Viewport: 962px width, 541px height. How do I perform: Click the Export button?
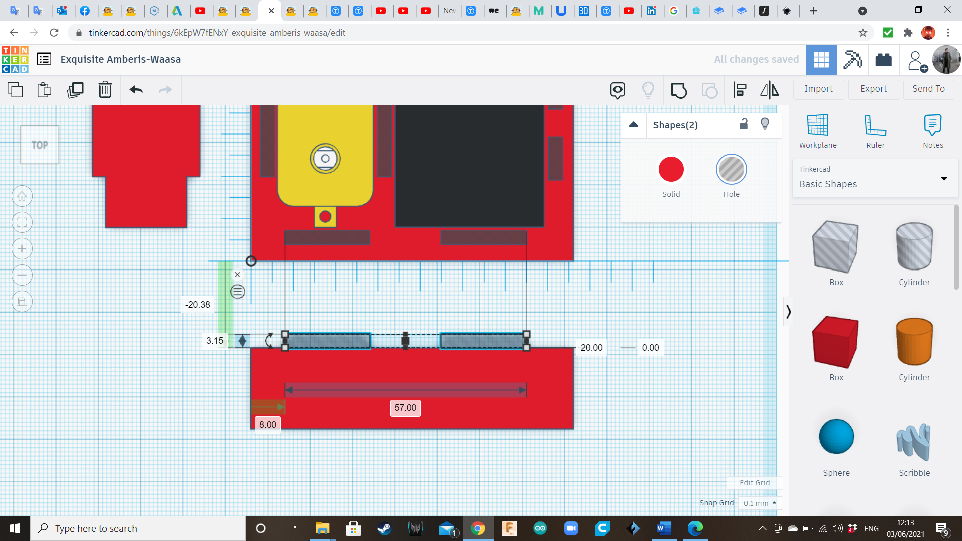(x=873, y=89)
